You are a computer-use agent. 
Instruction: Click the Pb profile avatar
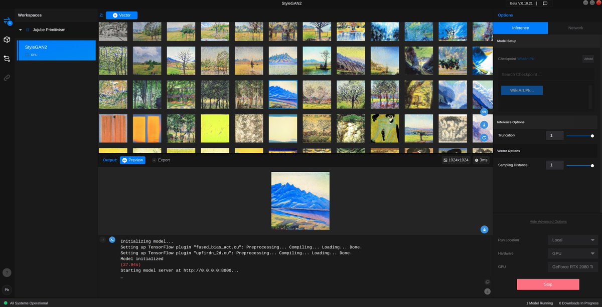coord(7,289)
